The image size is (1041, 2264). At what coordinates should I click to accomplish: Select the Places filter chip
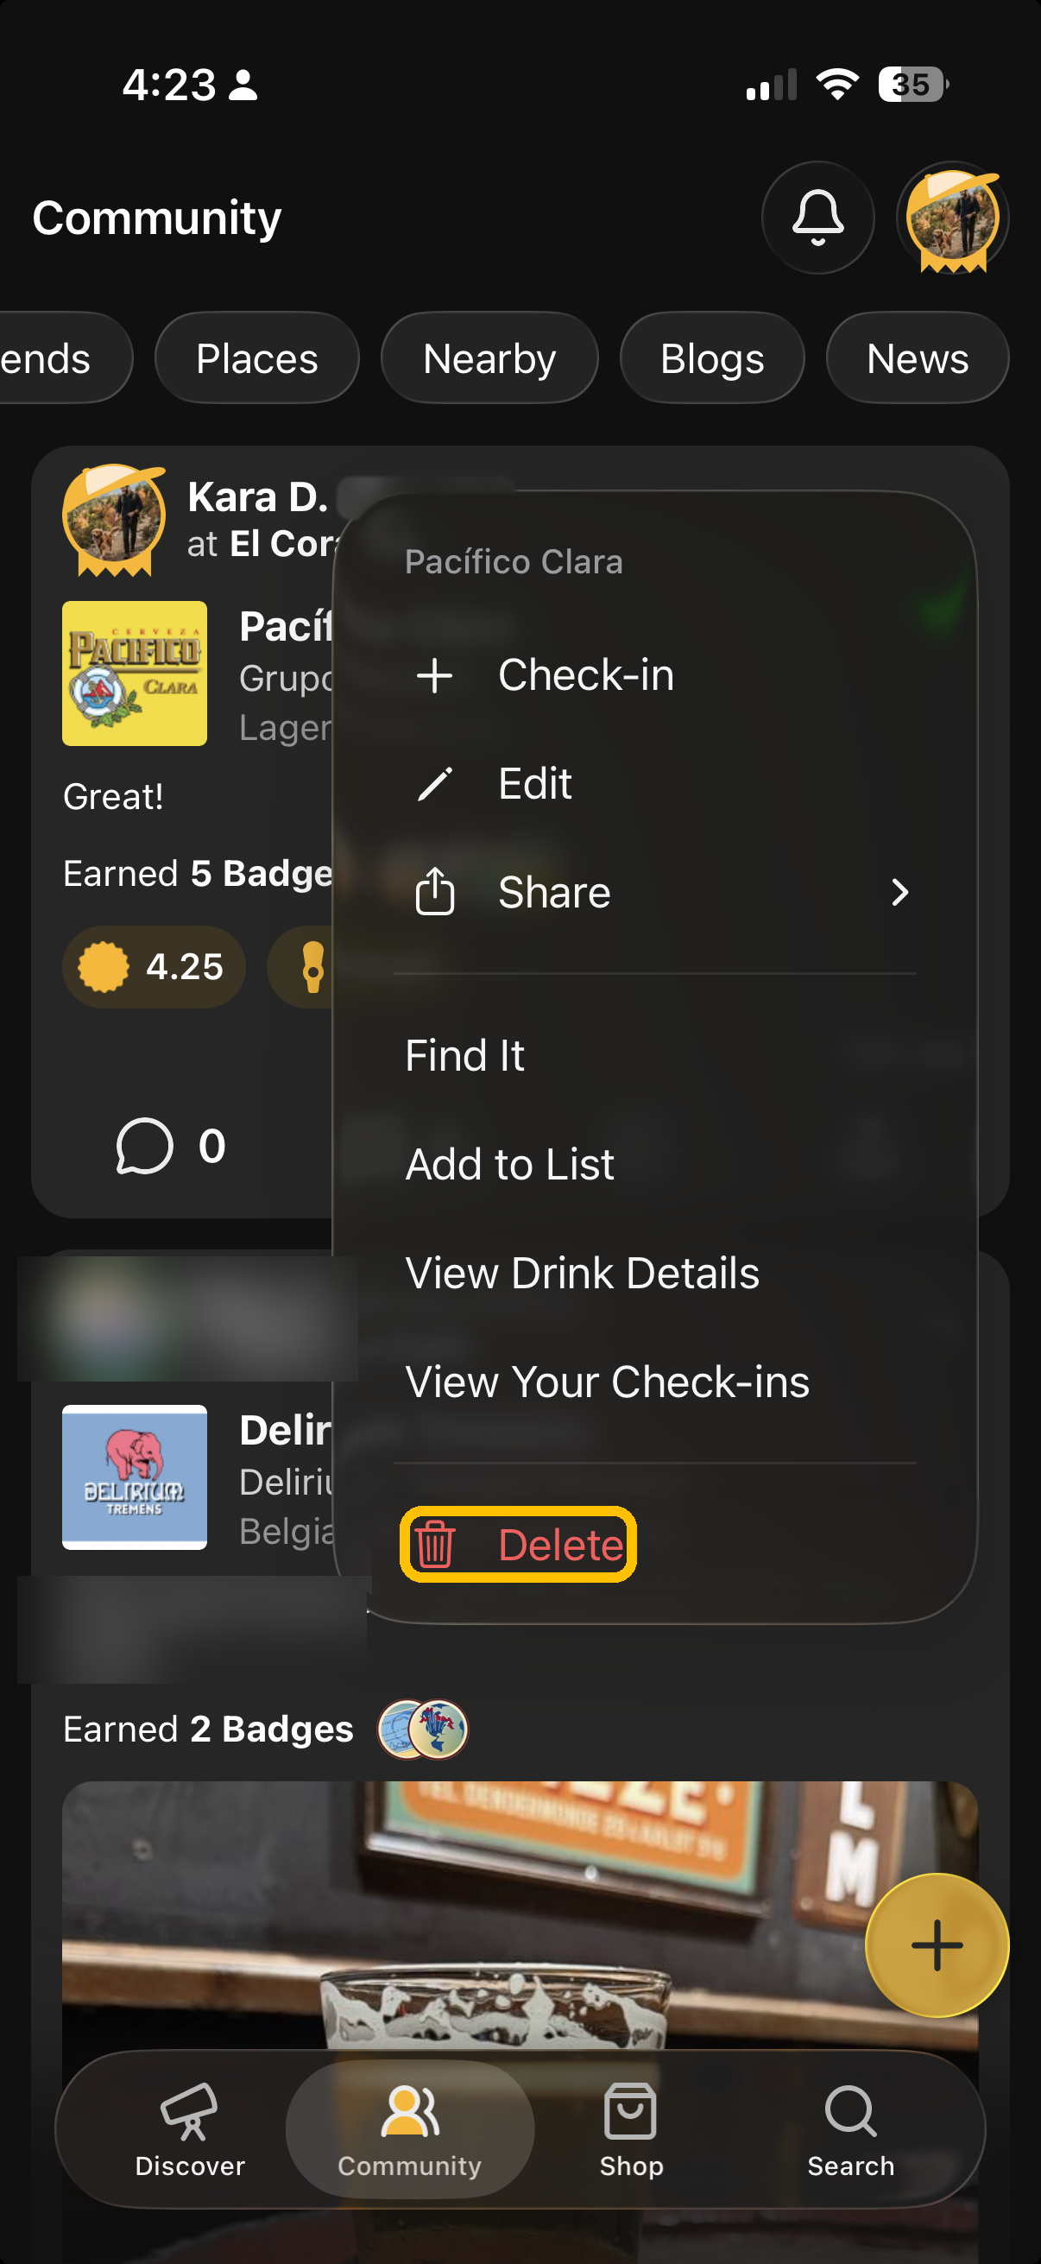[x=256, y=357]
